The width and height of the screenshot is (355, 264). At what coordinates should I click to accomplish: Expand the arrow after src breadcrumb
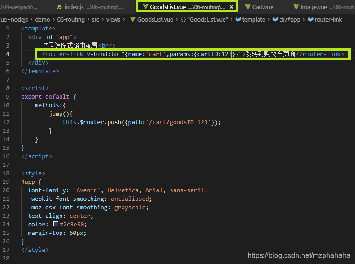pyautogui.click(x=103, y=20)
